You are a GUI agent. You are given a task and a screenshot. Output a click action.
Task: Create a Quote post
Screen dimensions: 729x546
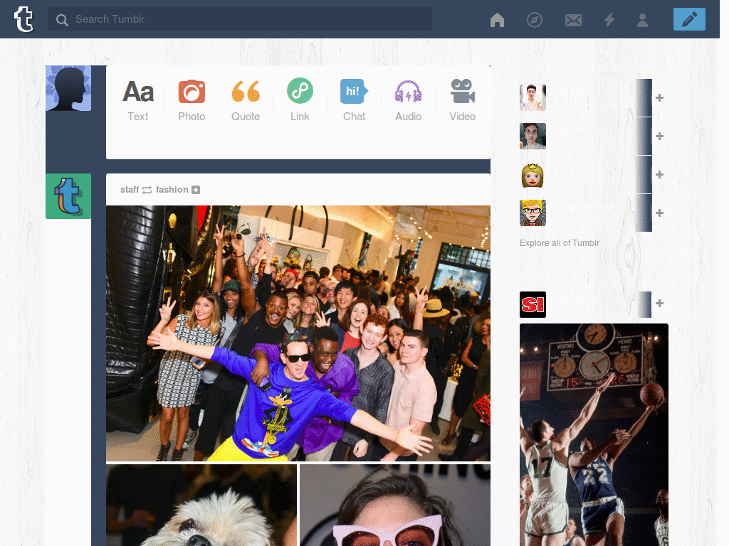[246, 100]
